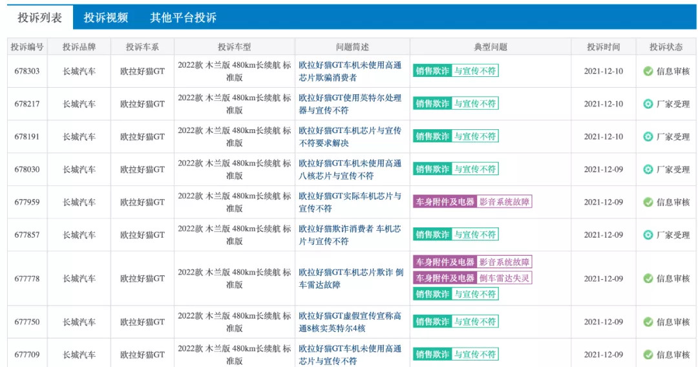The image size is (698, 367).
Task: Click 销售欺诈 tag in row 678303
Action: click(432, 70)
